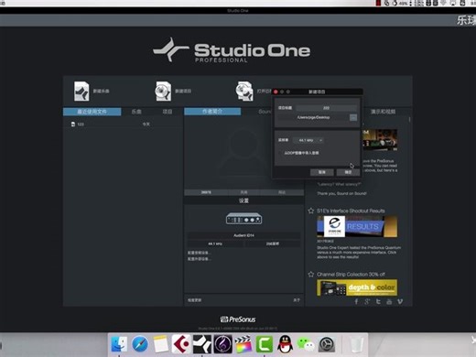Click the check for updates link
Viewport: 476px width, 357px height.
pyautogui.click(x=194, y=300)
